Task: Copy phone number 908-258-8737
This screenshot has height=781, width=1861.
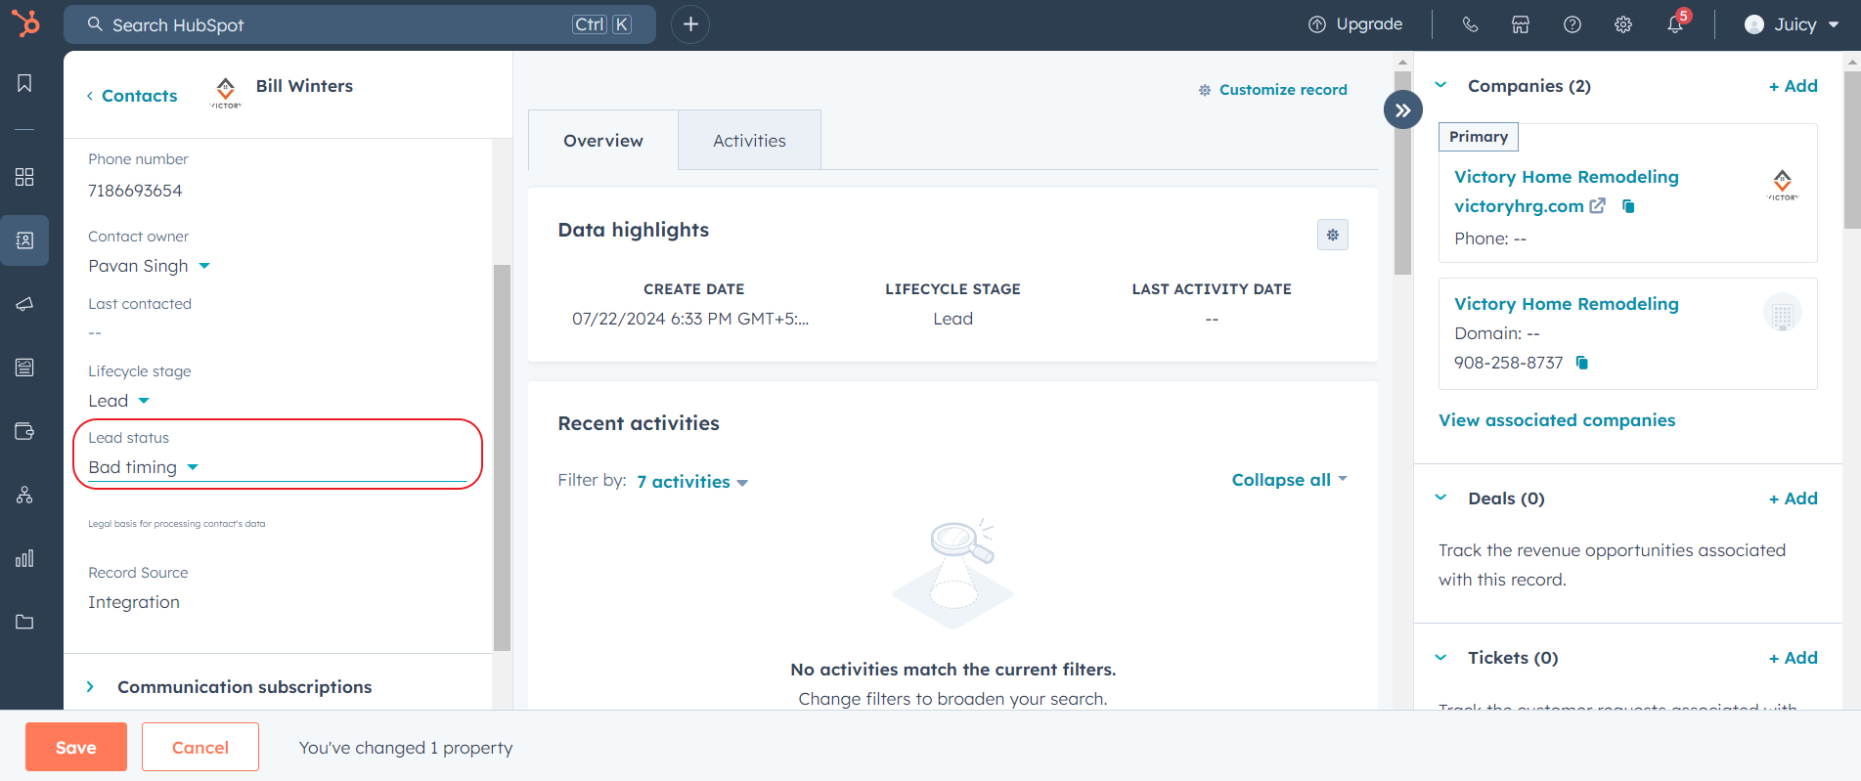Action: pyautogui.click(x=1582, y=363)
